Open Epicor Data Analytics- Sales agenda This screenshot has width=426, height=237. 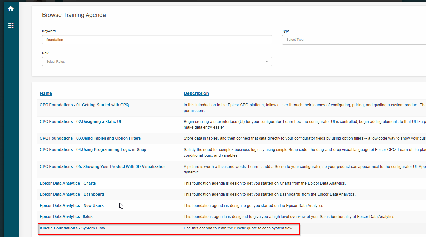(66, 217)
